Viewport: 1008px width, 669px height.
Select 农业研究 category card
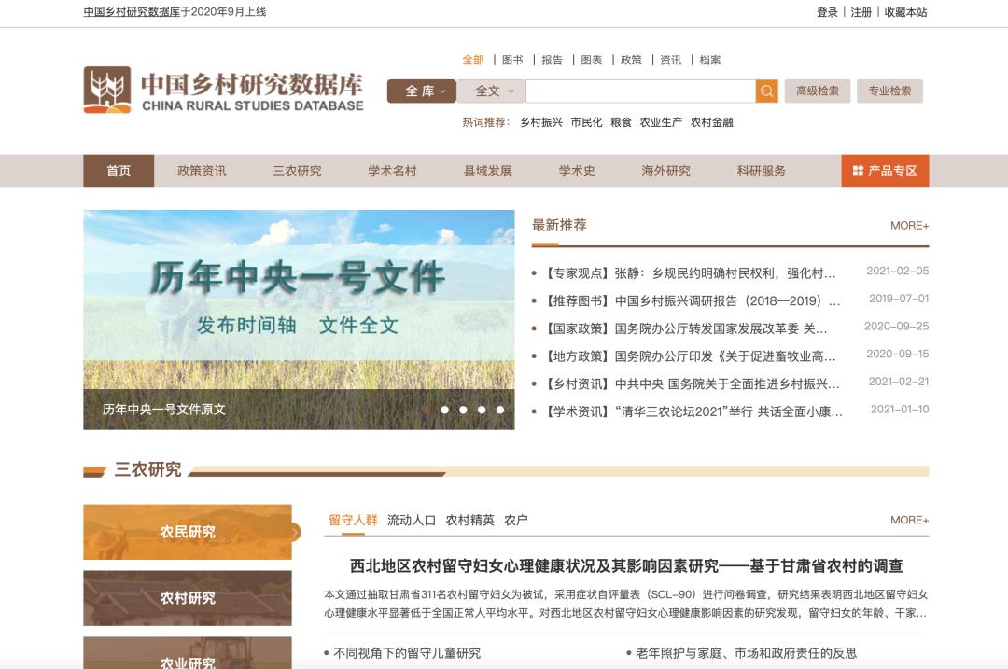pos(188,653)
